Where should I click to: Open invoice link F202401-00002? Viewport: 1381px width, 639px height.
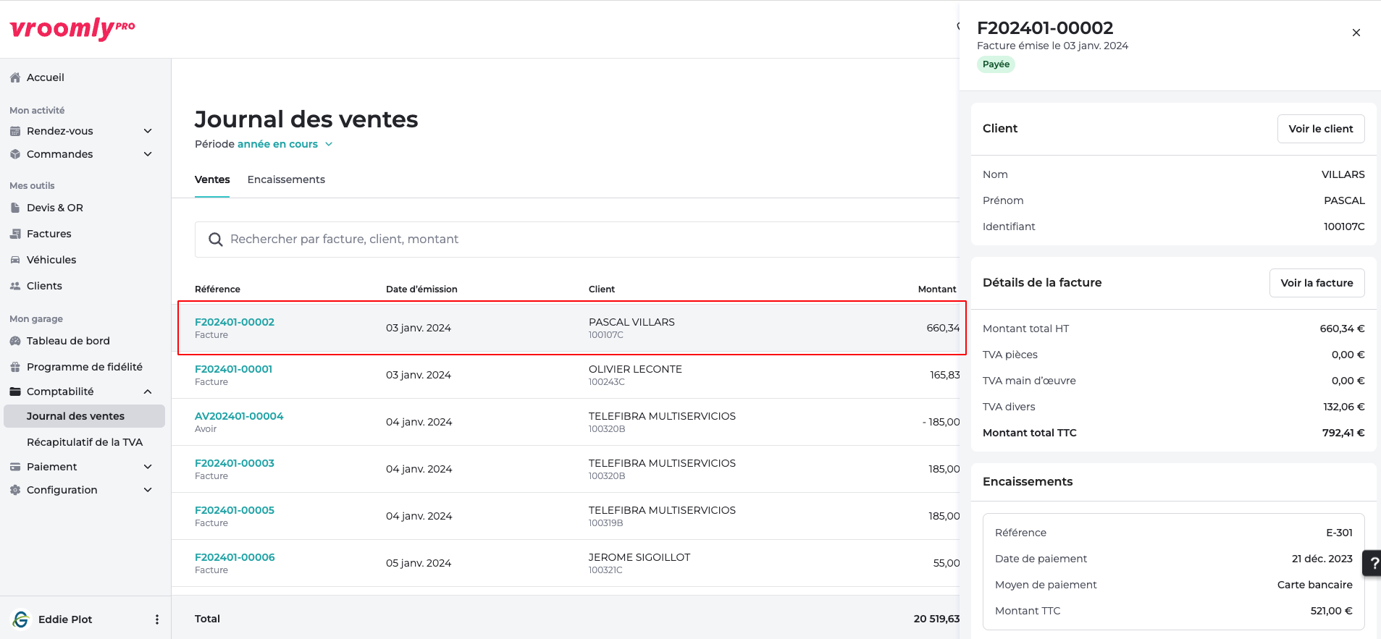[x=235, y=322]
